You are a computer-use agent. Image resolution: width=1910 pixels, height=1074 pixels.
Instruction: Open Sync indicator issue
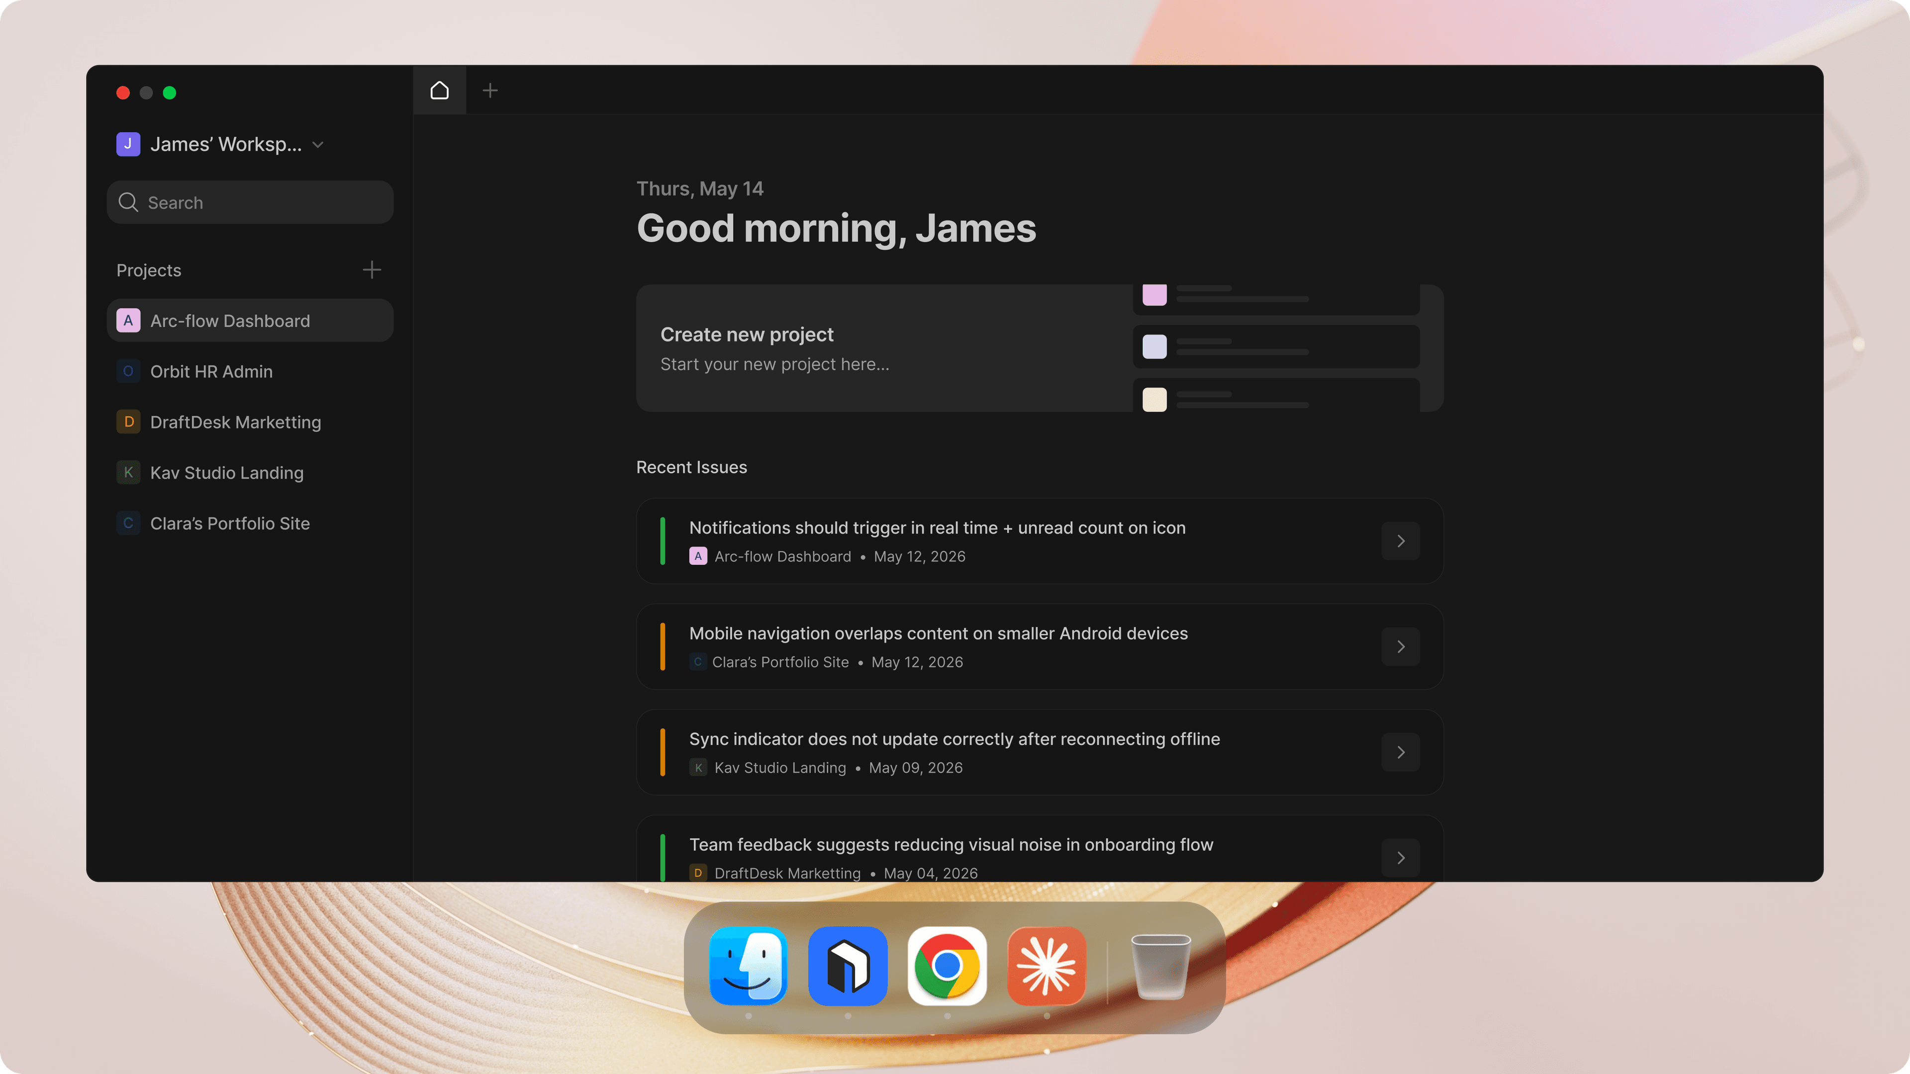coord(1040,752)
